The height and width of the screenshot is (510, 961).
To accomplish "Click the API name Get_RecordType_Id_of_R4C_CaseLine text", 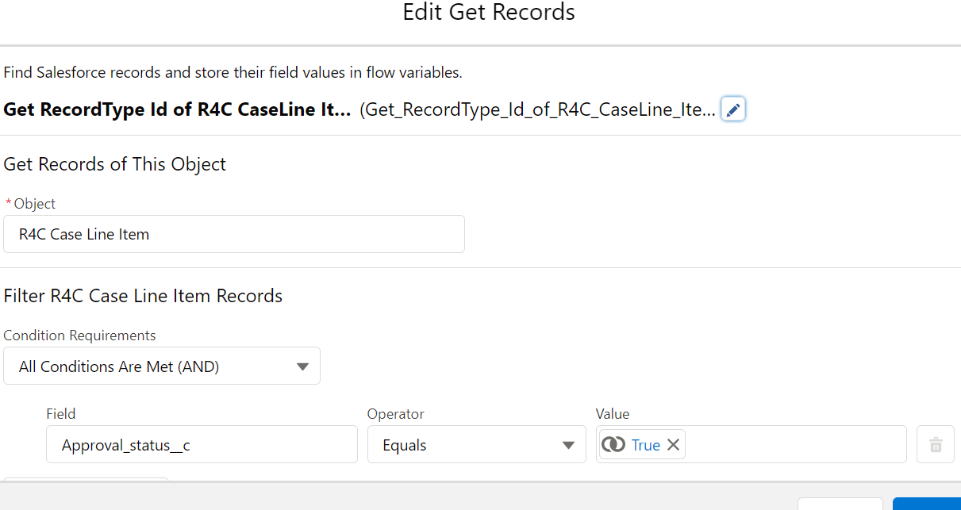I will coord(537,109).
